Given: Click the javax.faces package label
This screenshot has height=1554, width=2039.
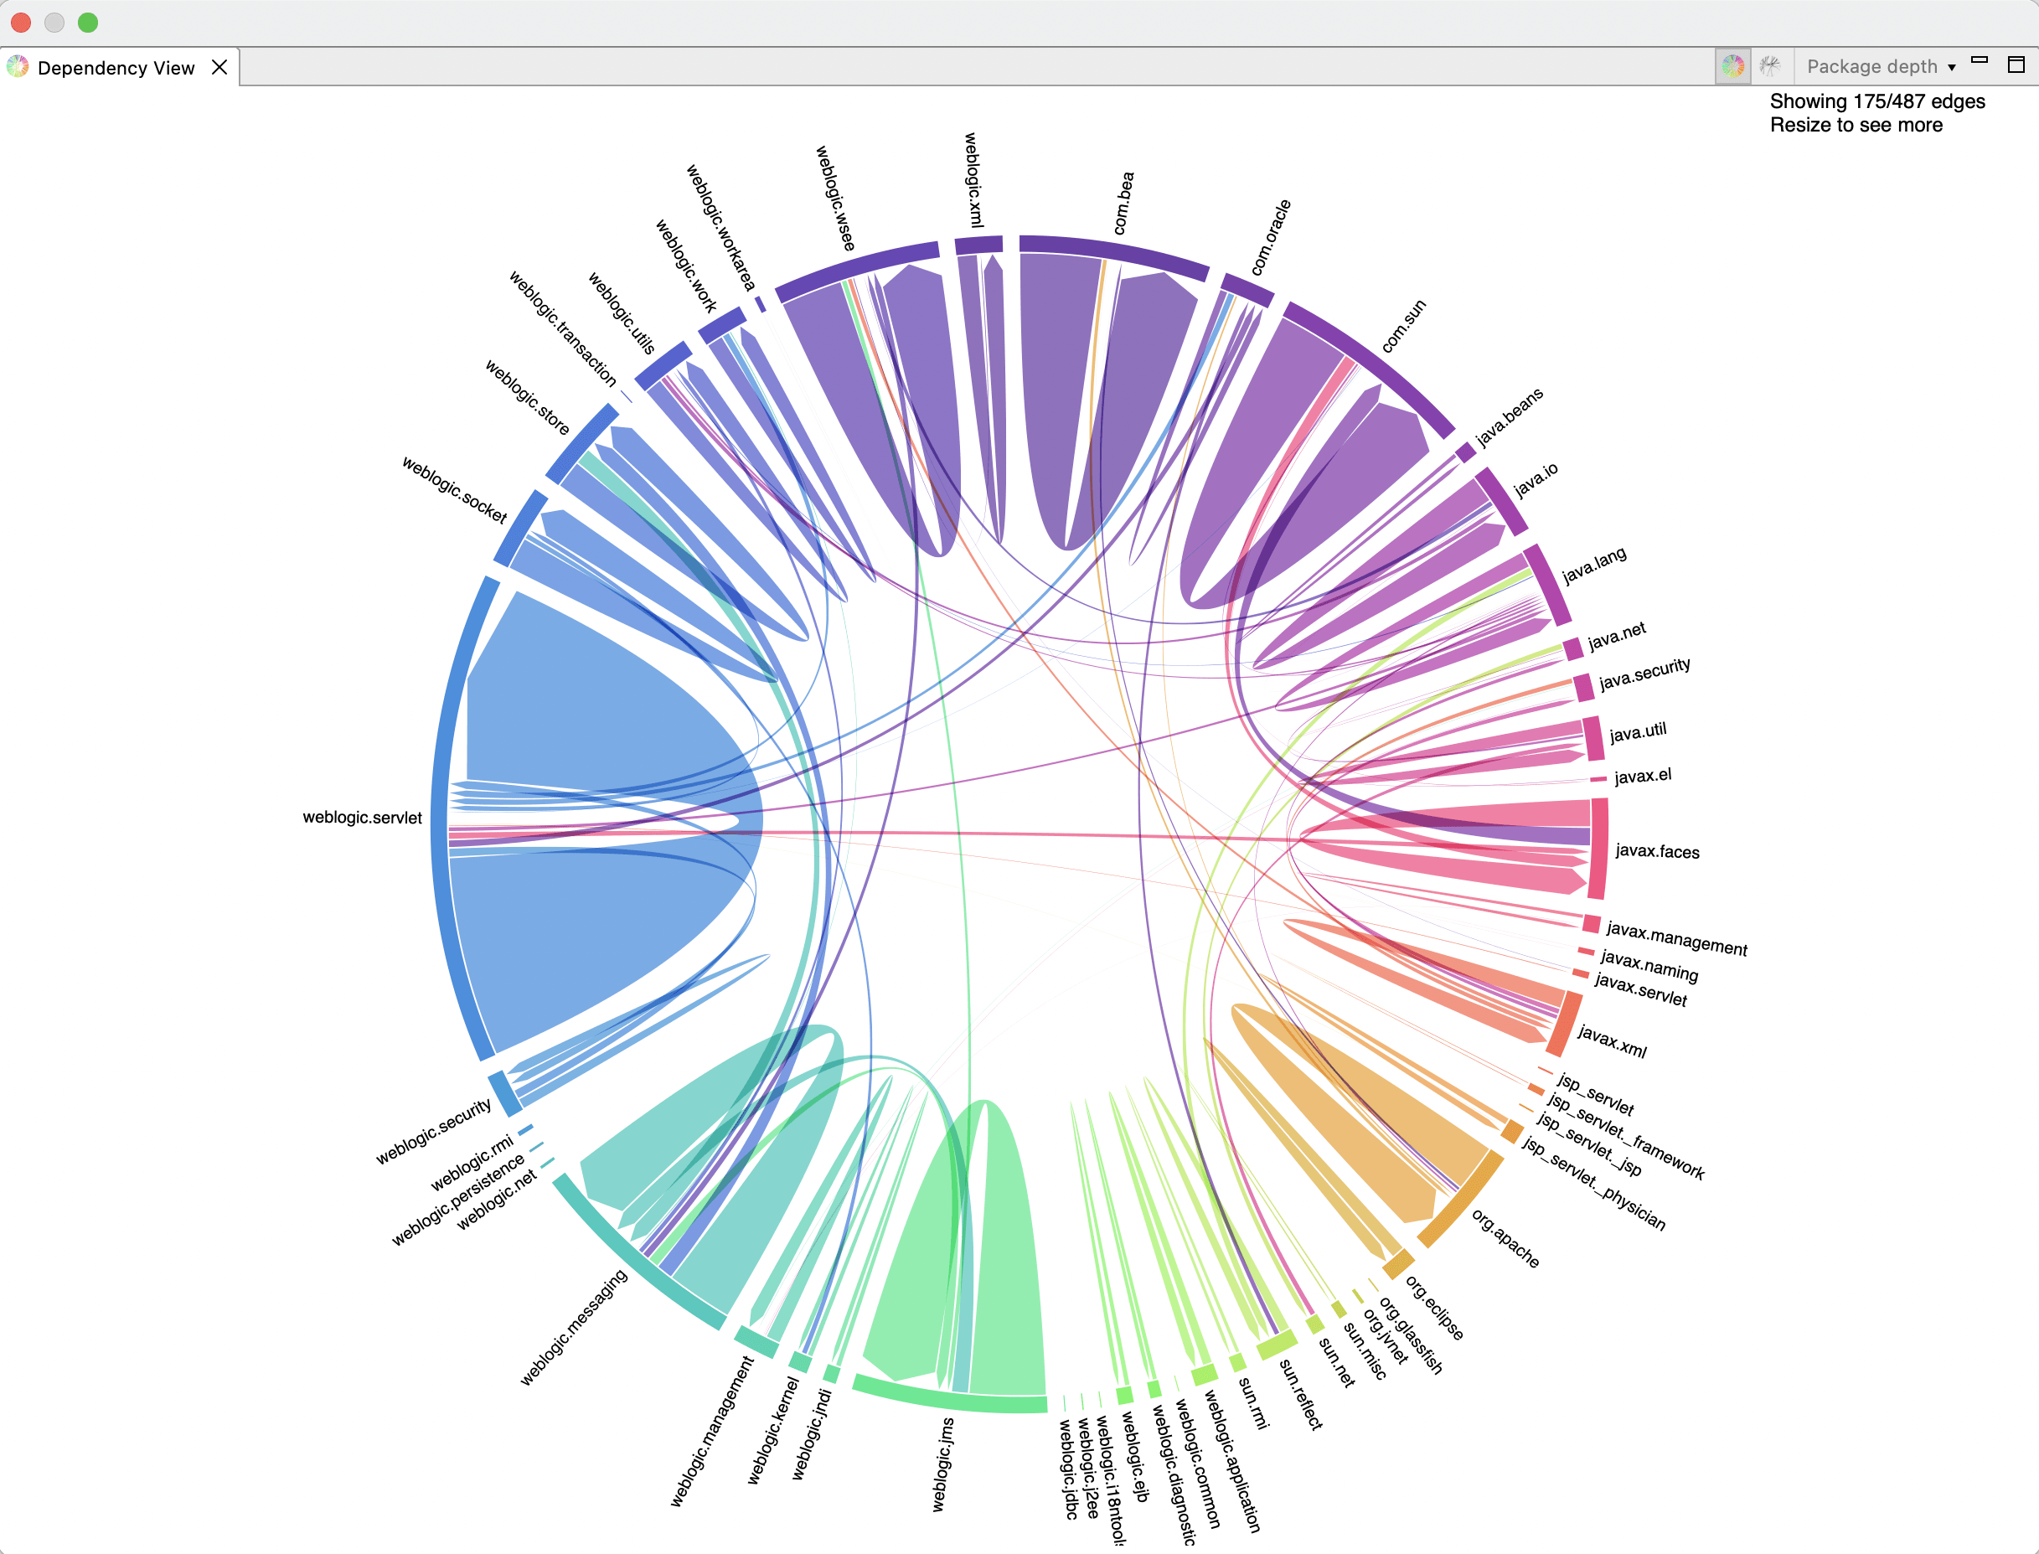Looking at the screenshot, I should click(x=1657, y=853).
